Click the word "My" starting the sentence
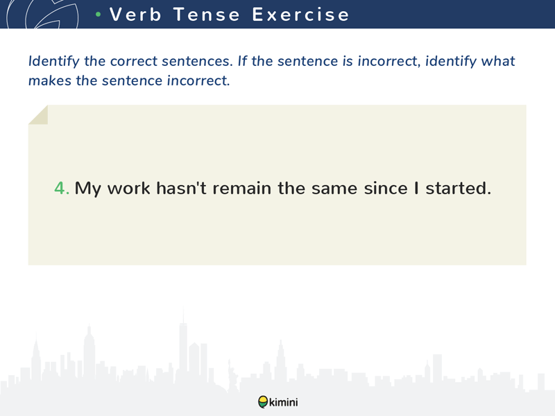Image resolution: width=555 pixels, height=416 pixels. (x=88, y=188)
